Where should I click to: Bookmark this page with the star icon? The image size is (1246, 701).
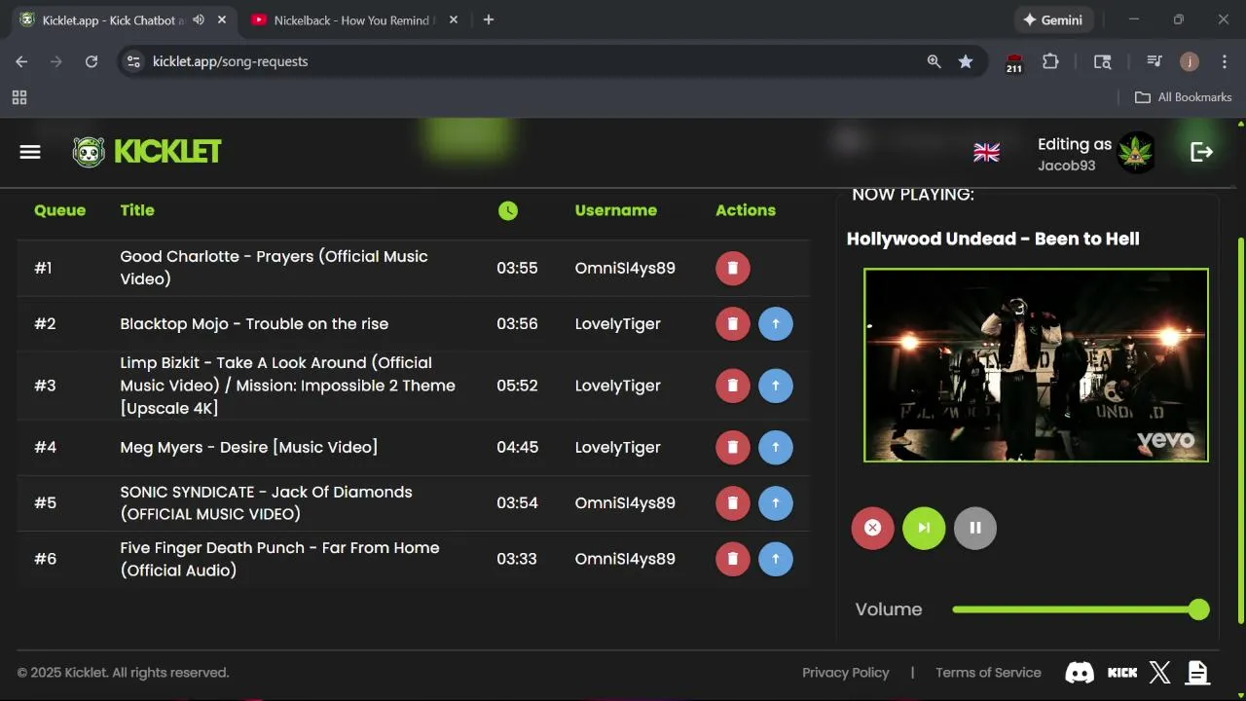pos(966,61)
